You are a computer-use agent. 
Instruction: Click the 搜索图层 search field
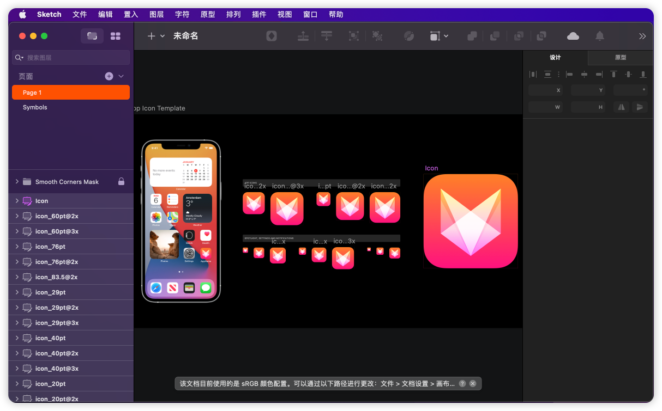pyautogui.click(x=71, y=58)
